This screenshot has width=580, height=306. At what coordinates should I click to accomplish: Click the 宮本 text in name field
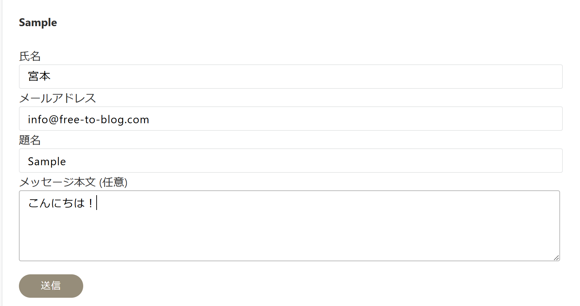[39, 76]
